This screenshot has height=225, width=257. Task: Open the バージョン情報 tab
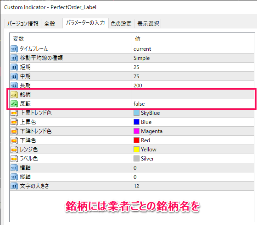[23, 23]
